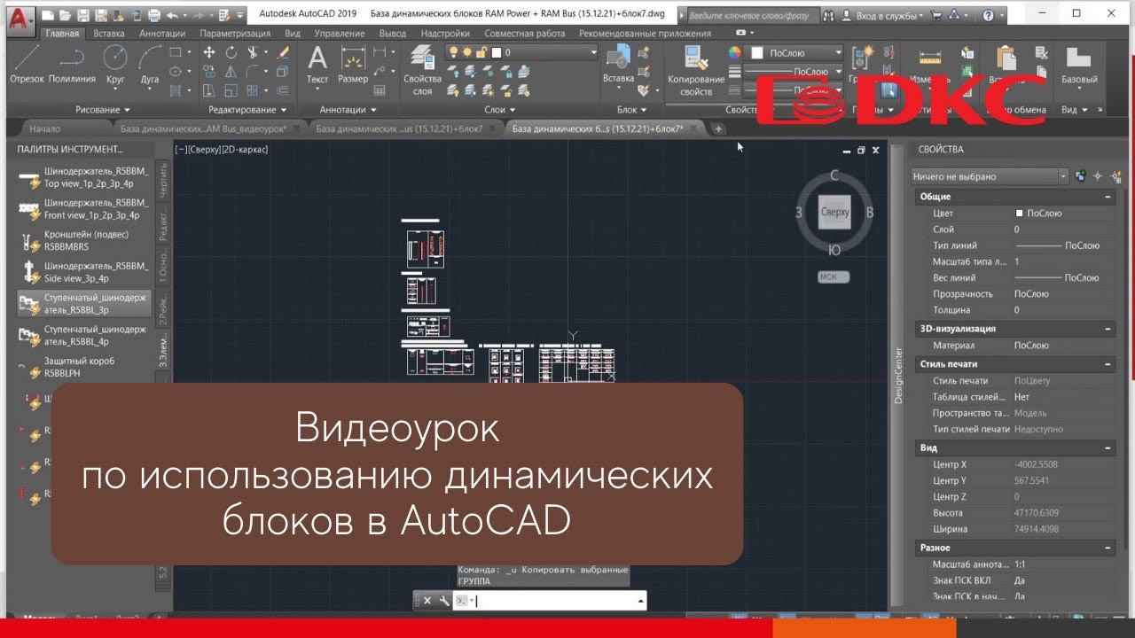The width and height of the screenshot is (1135, 638).
Task: Click the Help question mark icon
Action: point(988,15)
